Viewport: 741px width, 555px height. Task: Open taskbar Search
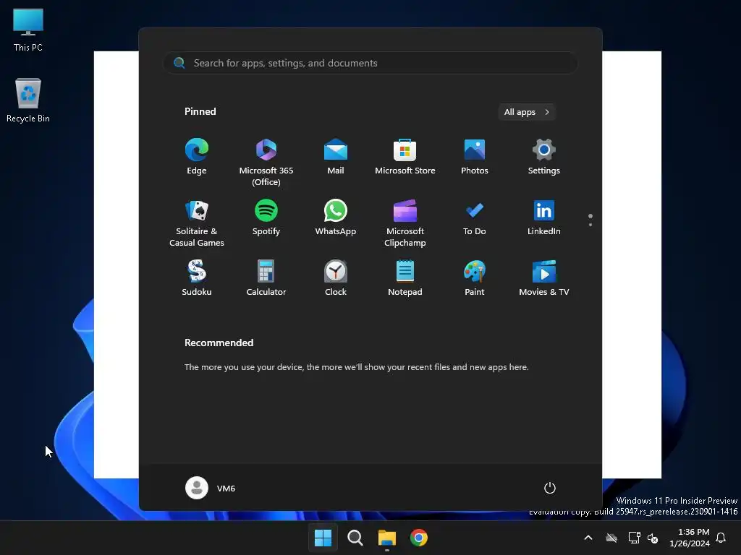(355, 538)
